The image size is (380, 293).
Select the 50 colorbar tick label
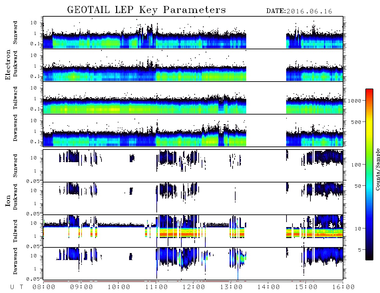pos(358,186)
